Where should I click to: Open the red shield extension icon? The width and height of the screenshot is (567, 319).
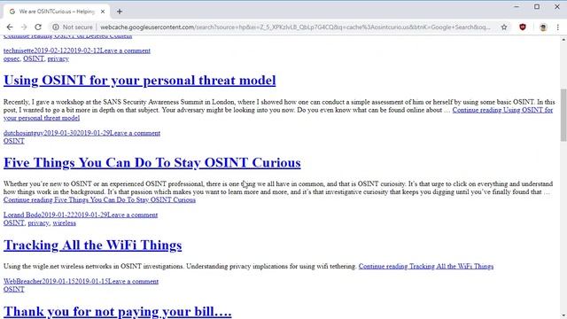(523, 27)
